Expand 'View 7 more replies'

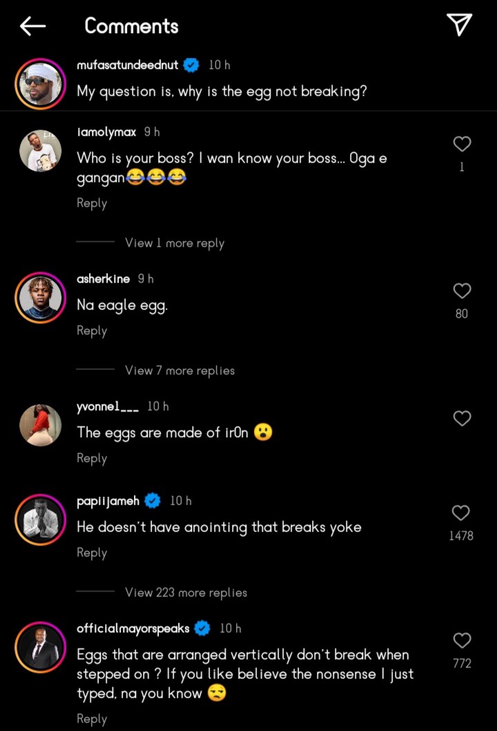click(179, 370)
